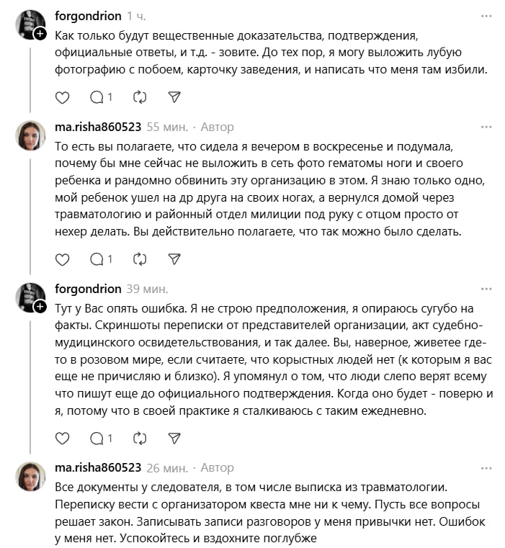
Task: Follow forgondrion via plus badge on first avatar
Action: (x=40, y=34)
